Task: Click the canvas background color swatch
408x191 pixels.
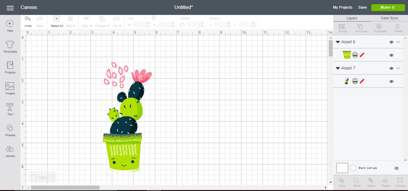Action: tap(342, 168)
